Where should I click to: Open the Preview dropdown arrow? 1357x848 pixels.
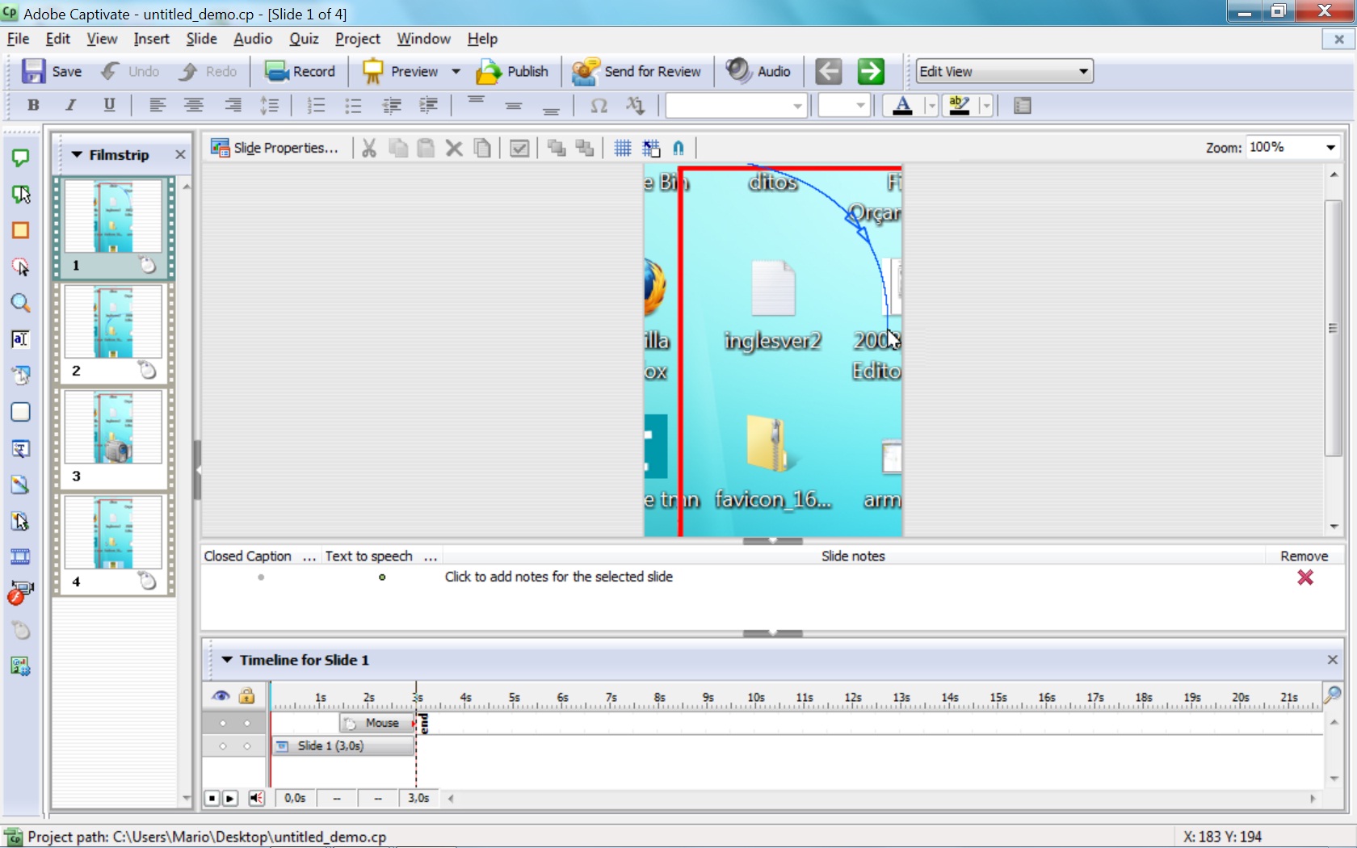(456, 71)
